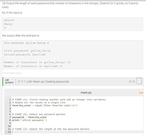Click line number 10 in the editor gutter

click(9, 126)
